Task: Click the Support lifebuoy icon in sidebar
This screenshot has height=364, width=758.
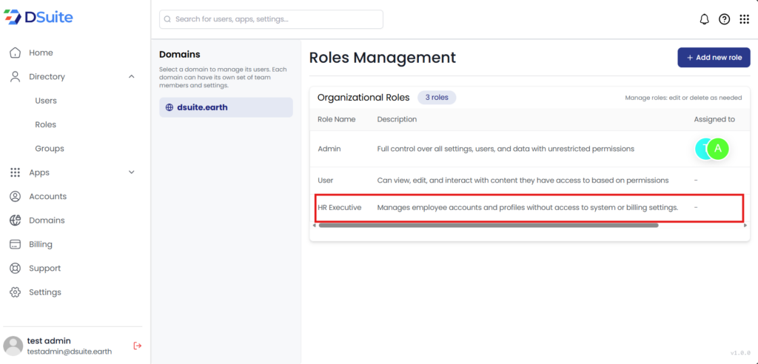Action: [x=15, y=269]
